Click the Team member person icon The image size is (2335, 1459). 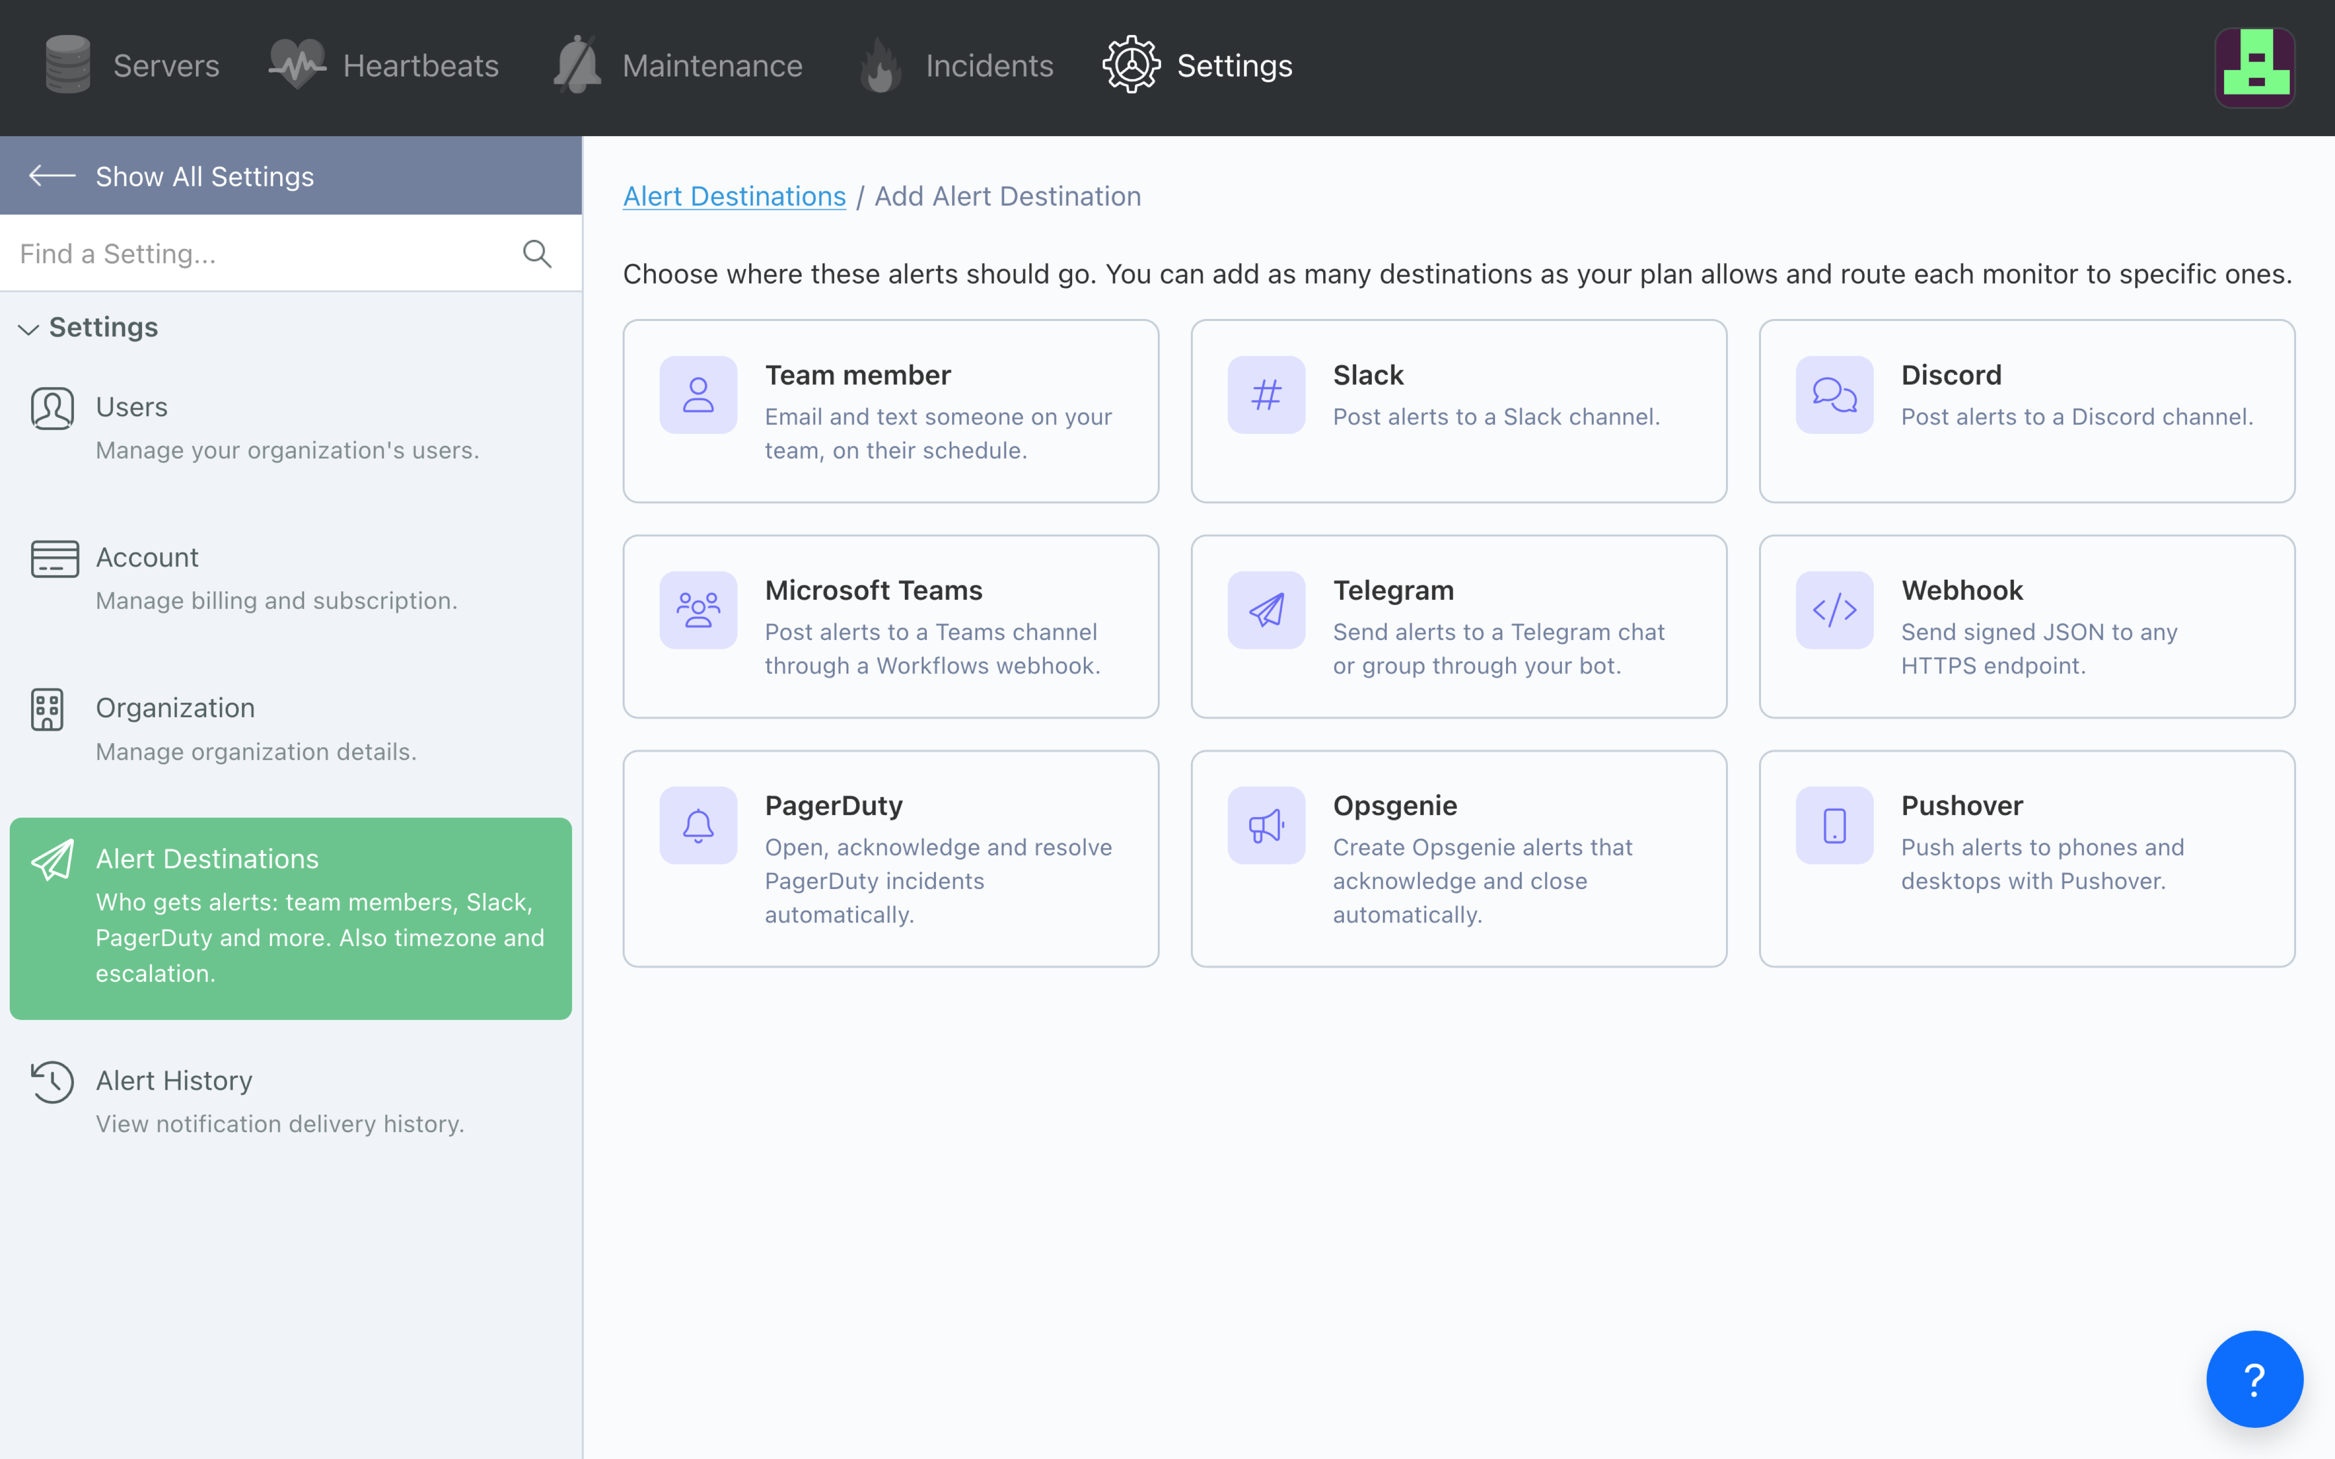698,395
